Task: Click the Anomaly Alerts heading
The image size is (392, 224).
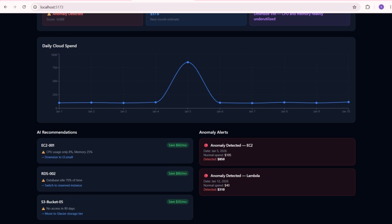Action: click(214, 132)
